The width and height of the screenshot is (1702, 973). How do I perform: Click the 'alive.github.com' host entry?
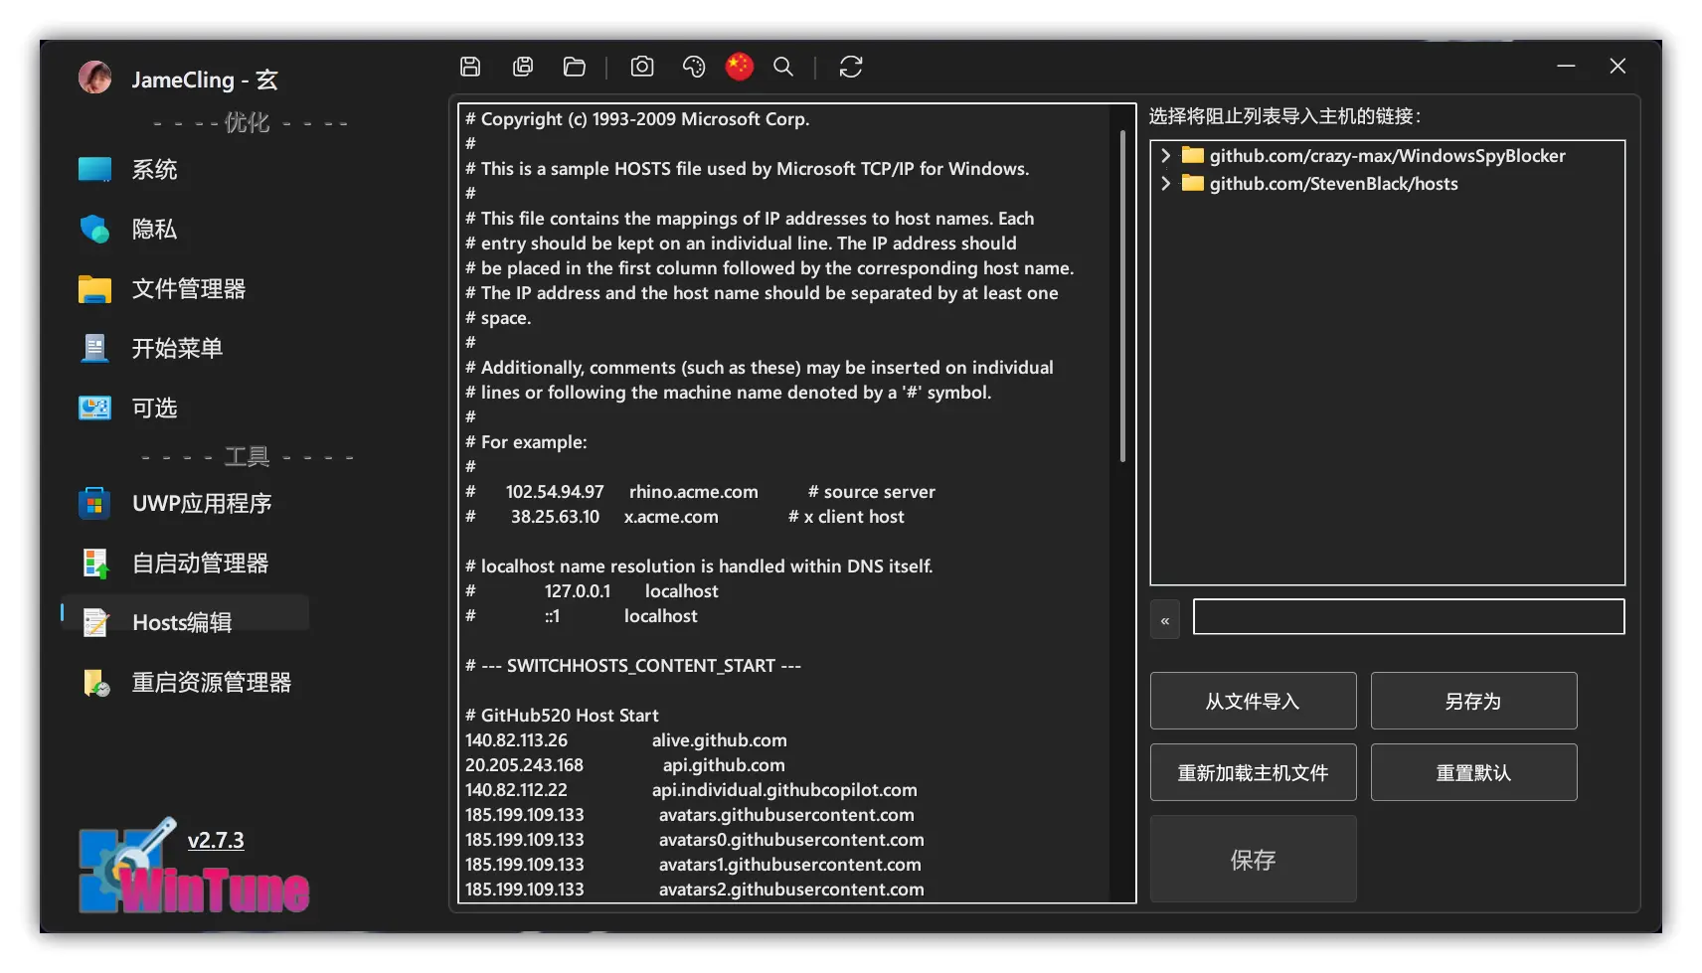point(719,739)
